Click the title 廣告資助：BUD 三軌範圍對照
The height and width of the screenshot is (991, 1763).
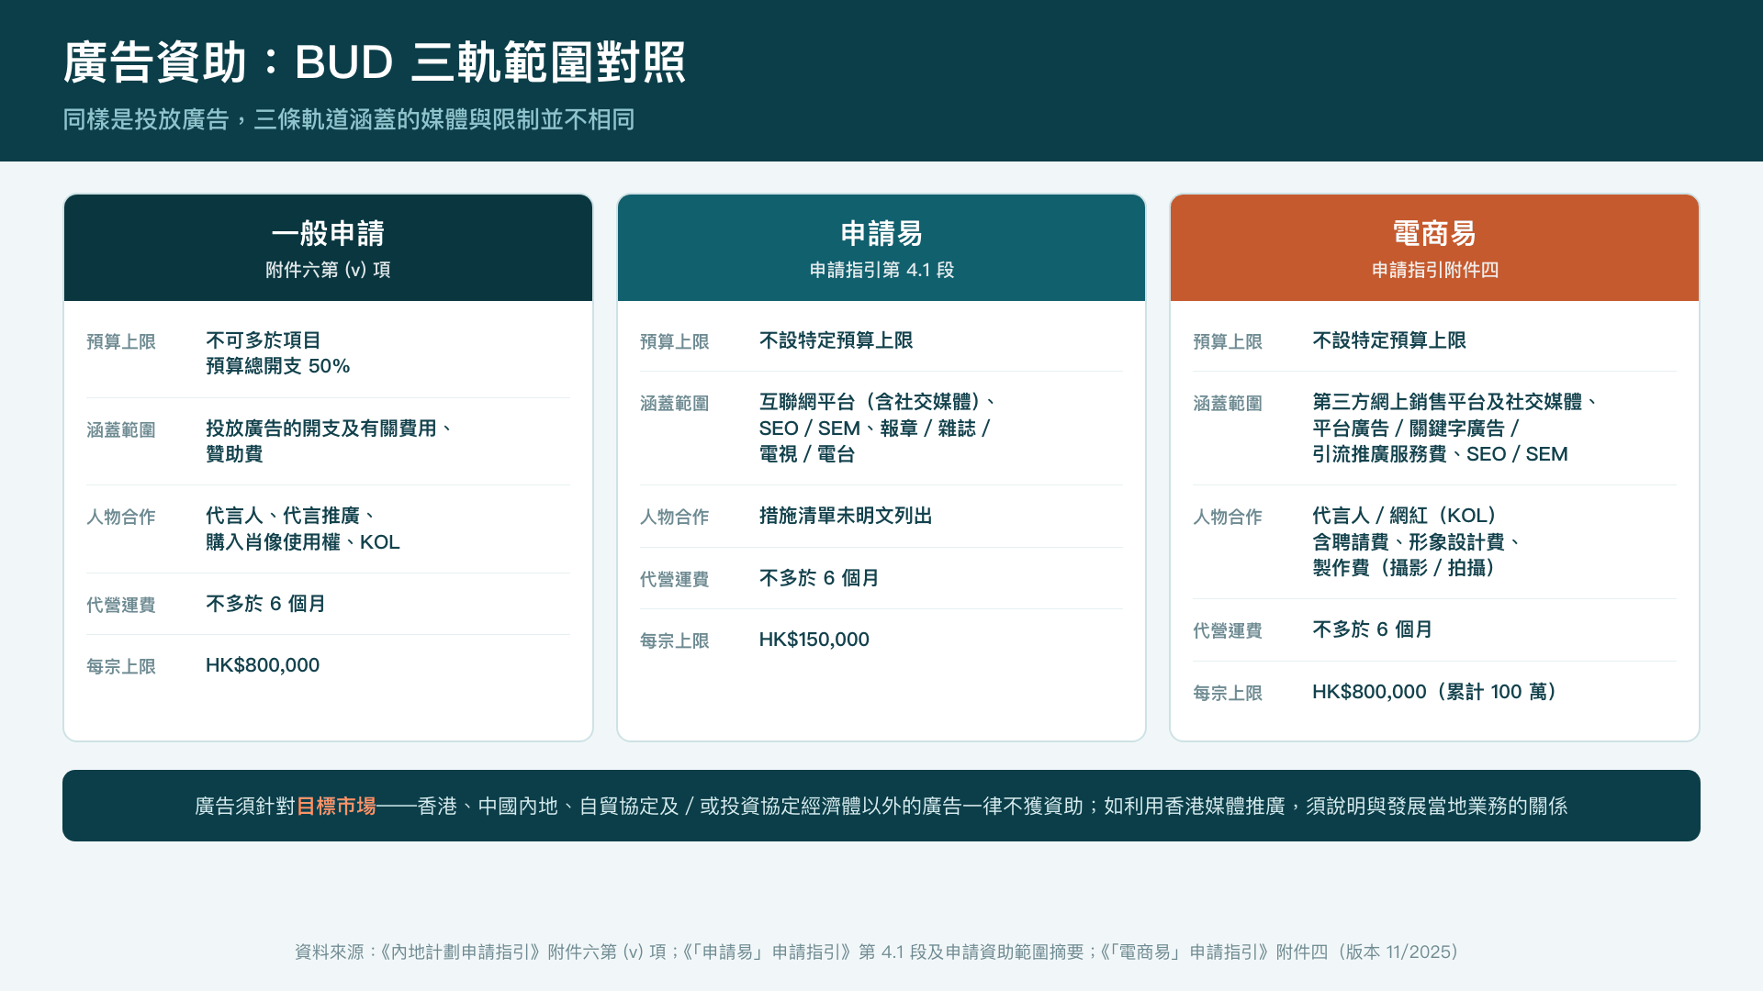pos(375,62)
